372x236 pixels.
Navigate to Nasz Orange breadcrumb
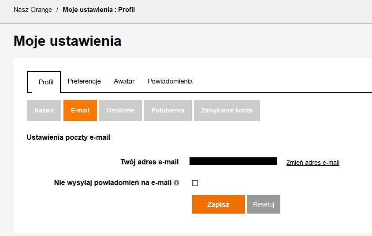[x=33, y=9]
